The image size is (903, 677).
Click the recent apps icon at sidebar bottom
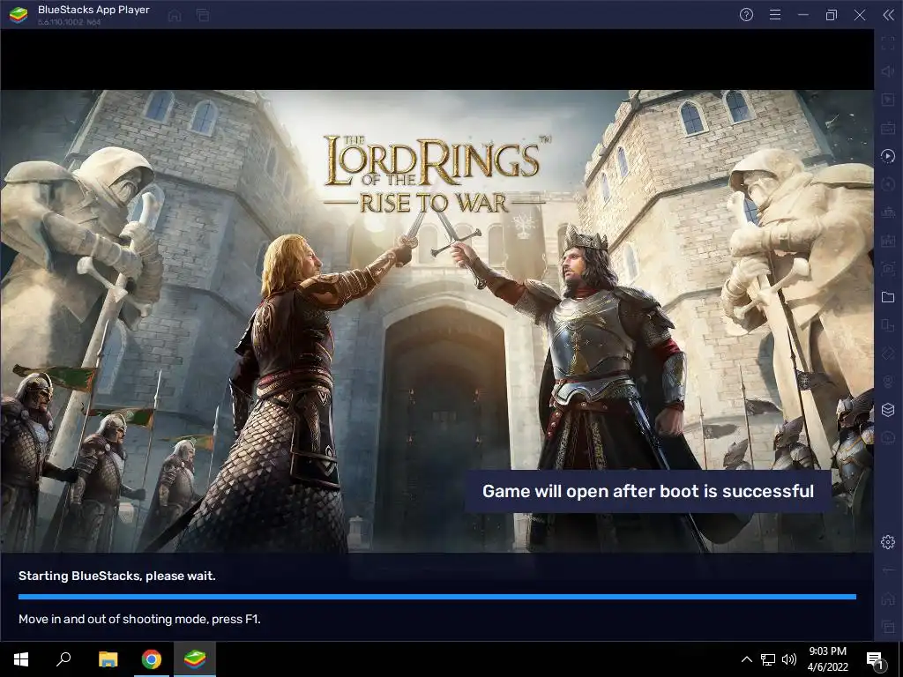pos(888,627)
